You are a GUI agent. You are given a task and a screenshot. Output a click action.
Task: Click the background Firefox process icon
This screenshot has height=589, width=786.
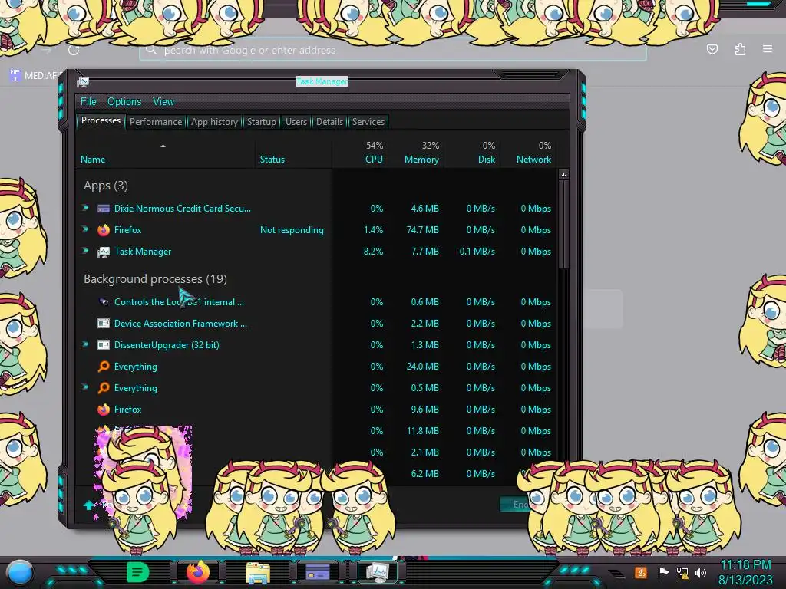104,410
